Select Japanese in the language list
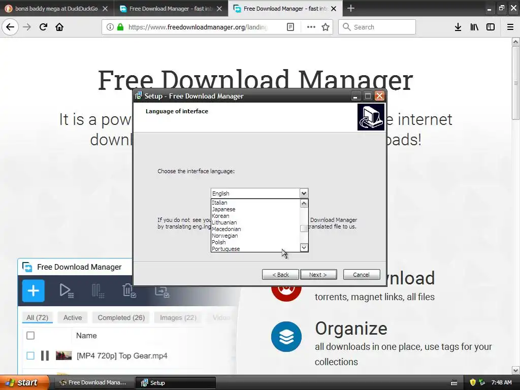The height and width of the screenshot is (390, 520). pos(255,209)
